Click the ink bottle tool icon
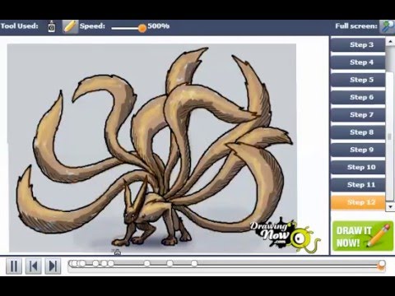Viewport: 395px width, 296px height. coord(51,26)
